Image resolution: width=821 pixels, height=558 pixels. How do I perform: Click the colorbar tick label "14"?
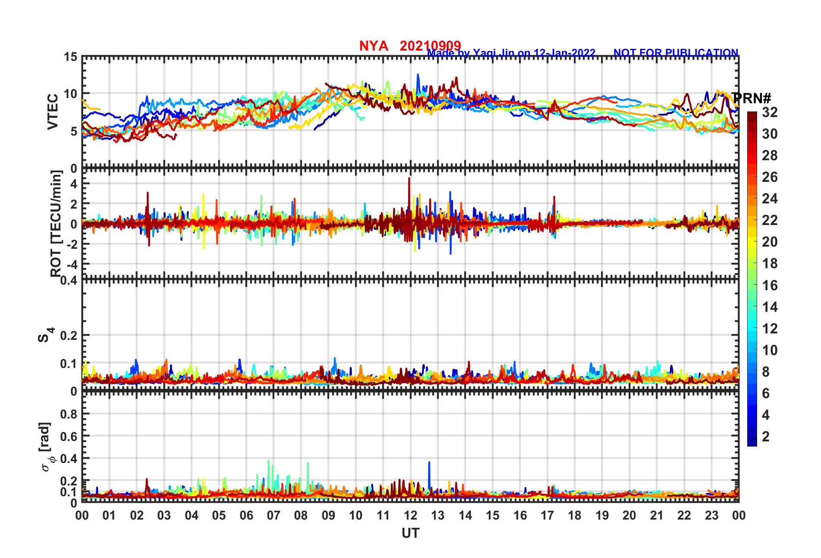point(770,307)
